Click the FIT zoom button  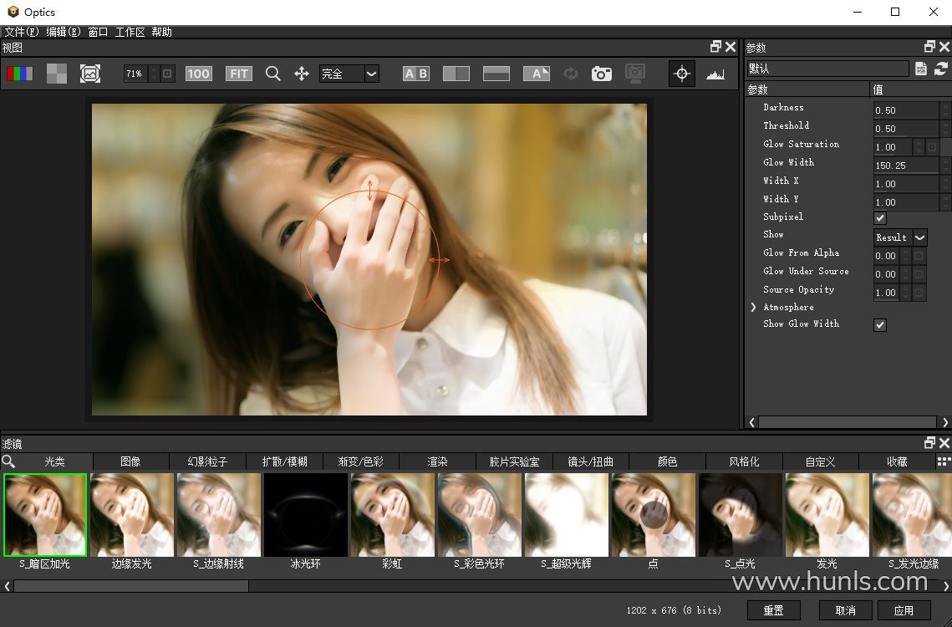pyautogui.click(x=239, y=74)
